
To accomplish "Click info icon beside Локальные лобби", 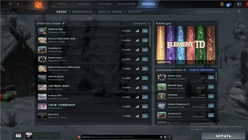I will [x=185, y=70].
